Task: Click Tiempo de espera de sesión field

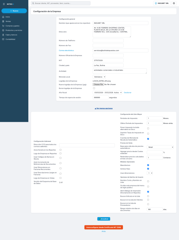Action: pos(101,97)
